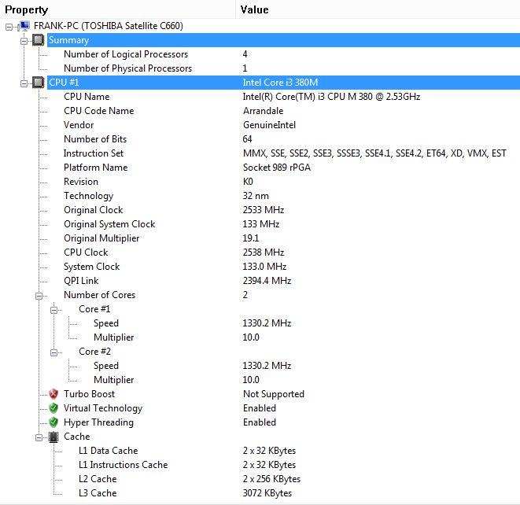The width and height of the screenshot is (520, 505).
Task: Click the green shield icon by Hyper Threading
Action: [x=53, y=422]
